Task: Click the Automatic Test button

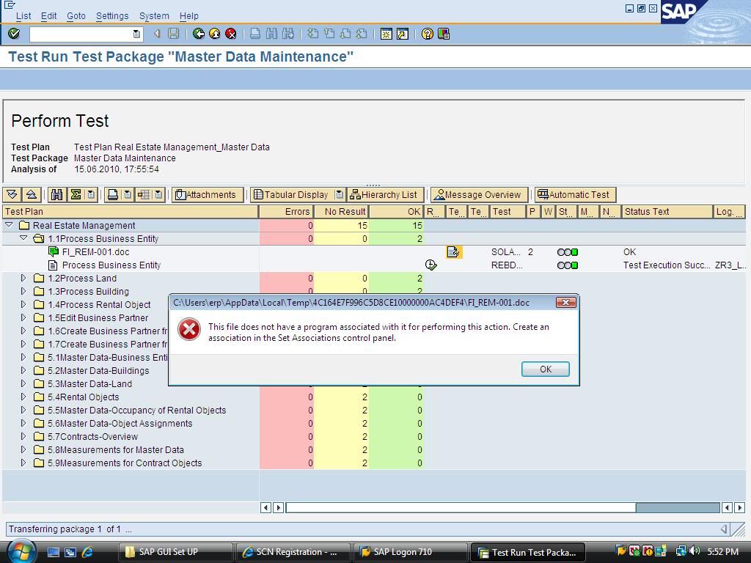Action: coord(575,194)
